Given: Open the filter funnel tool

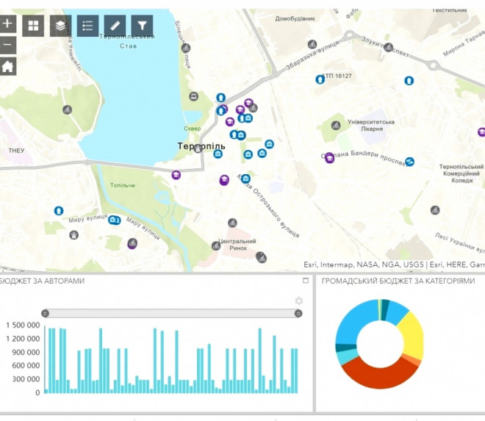Looking at the screenshot, I should tap(142, 26).
